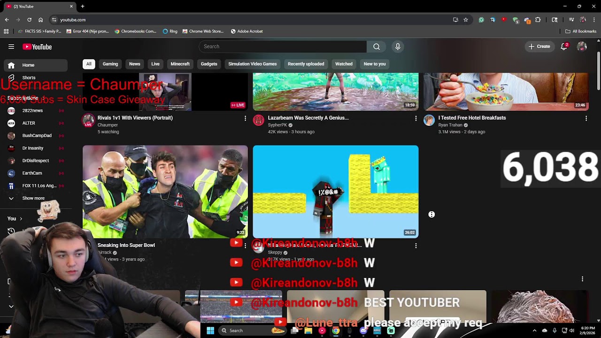
Task: Open Discord from the taskbar
Action: pos(363,330)
